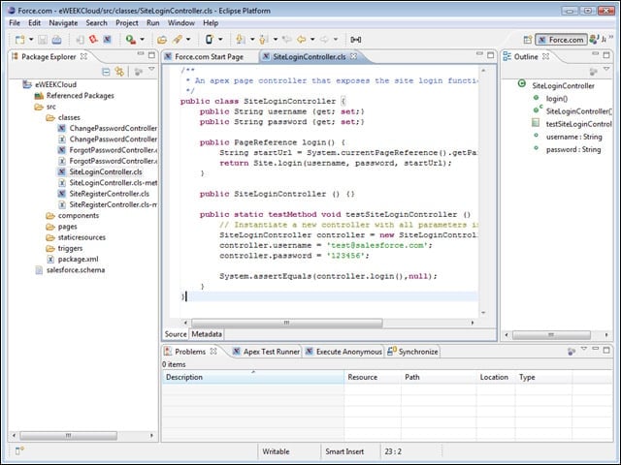Image resolution: width=621 pixels, height=465 pixels.
Task: Toggle Link with Editor in Package Explorer
Action: point(119,72)
